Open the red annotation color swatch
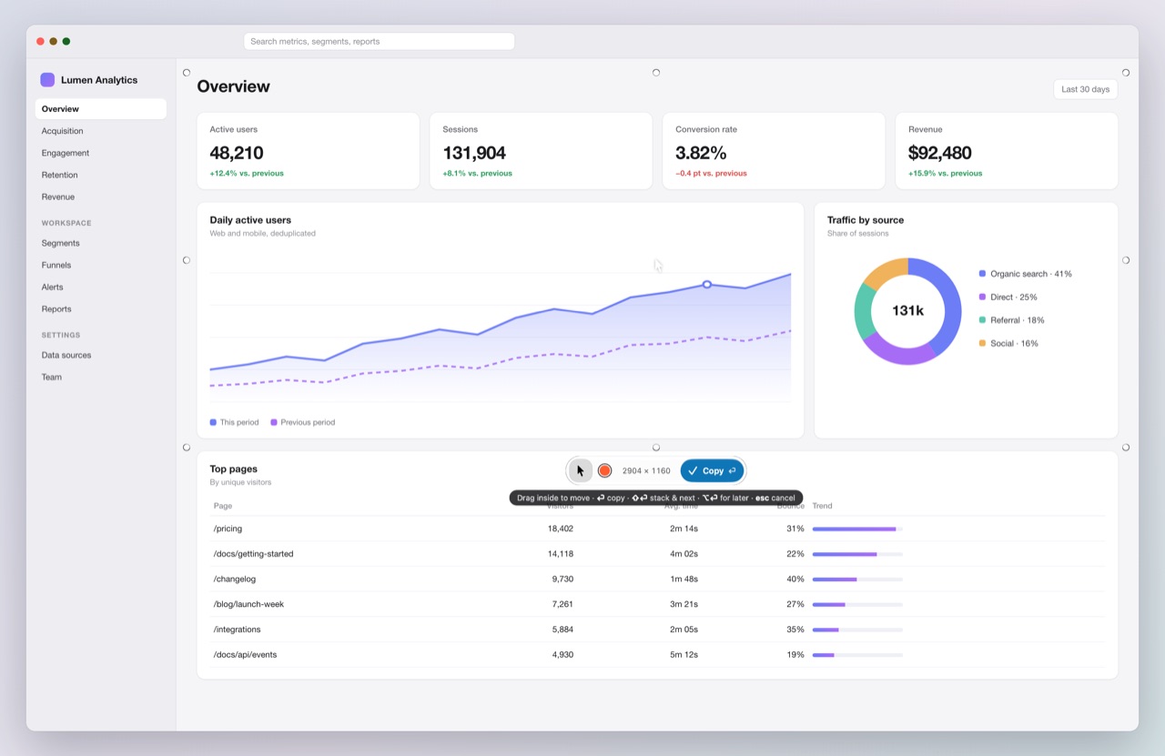 click(x=604, y=470)
